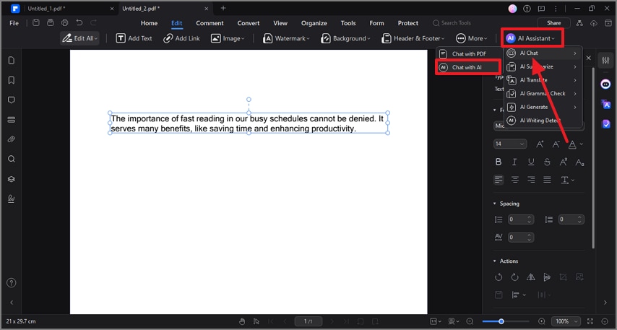Redo the last action
This screenshot has width=617, height=330.
[x=94, y=23]
